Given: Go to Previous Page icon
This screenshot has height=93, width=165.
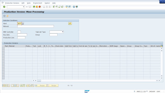Looking at the screenshot, I should [57, 7].
